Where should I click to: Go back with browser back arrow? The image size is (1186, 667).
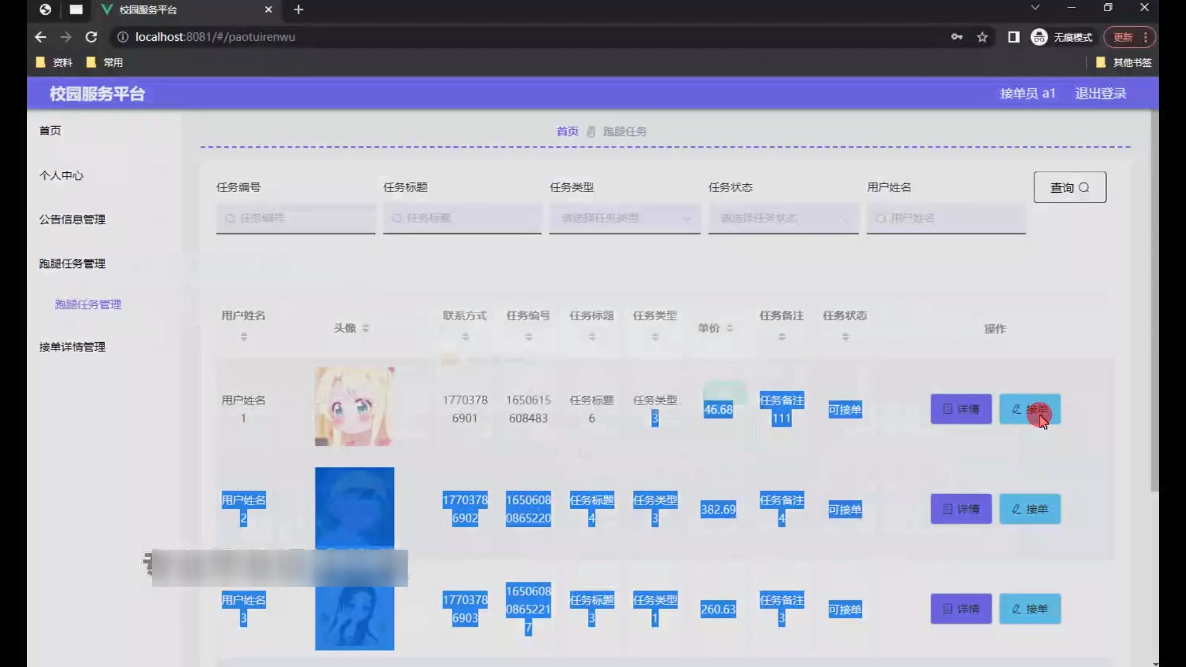41,37
